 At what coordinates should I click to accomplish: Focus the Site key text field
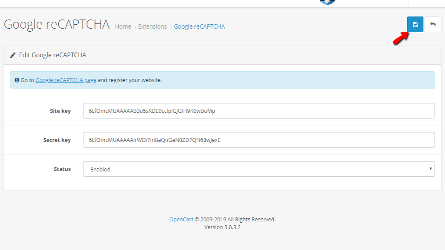(x=259, y=111)
